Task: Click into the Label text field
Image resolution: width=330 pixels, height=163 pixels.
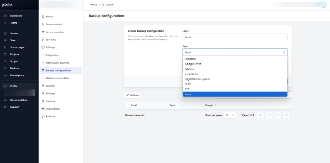Action: (x=235, y=37)
